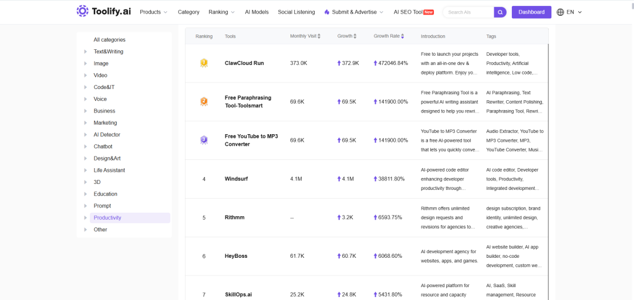634x300 pixels.
Task: Expand the Voice category arrow
Action: click(85, 99)
